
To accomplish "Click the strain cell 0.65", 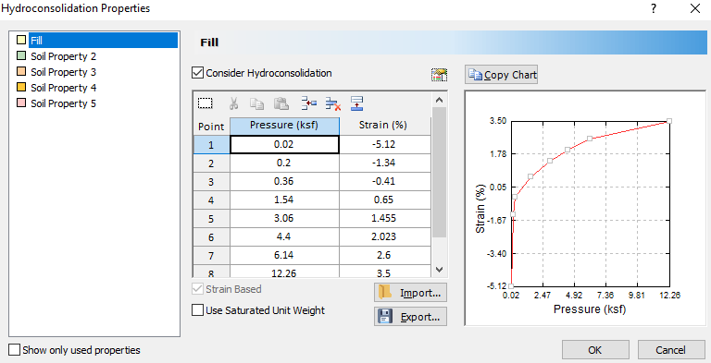I will [x=384, y=200].
